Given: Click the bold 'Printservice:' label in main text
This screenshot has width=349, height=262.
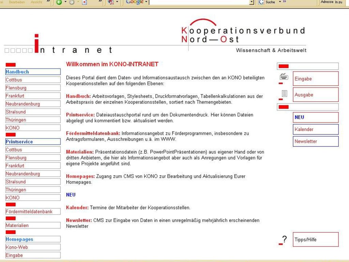Looking at the screenshot, I should (x=80, y=115).
